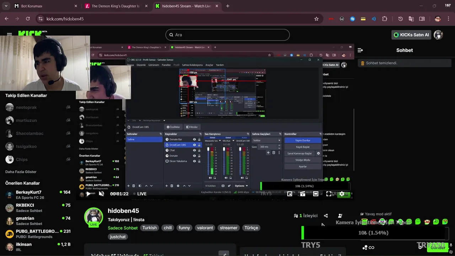455x256 pixels.
Task: Open the Chrome three-dot menu
Action: click(448, 19)
